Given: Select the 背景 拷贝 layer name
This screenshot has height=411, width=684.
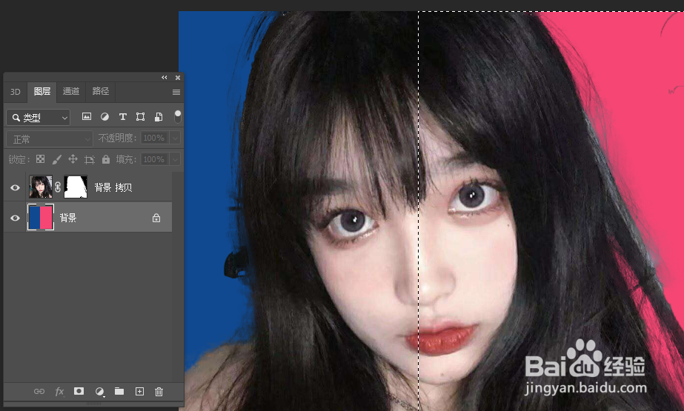Looking at the screenshot, I should pos(113,187).
